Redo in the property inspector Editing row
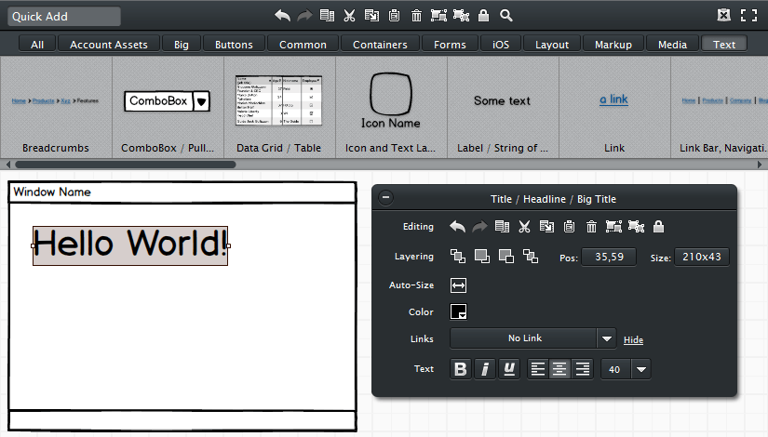This screenshot has width=768, height=437. 479,227
